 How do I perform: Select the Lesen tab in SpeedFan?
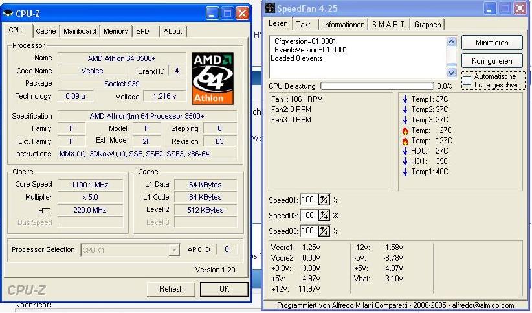click(278, 23)
